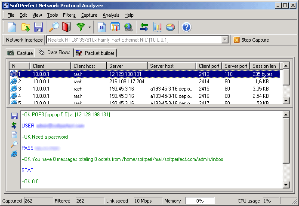Click the magnifying glass icon in main toolbar

pos(54,27)
